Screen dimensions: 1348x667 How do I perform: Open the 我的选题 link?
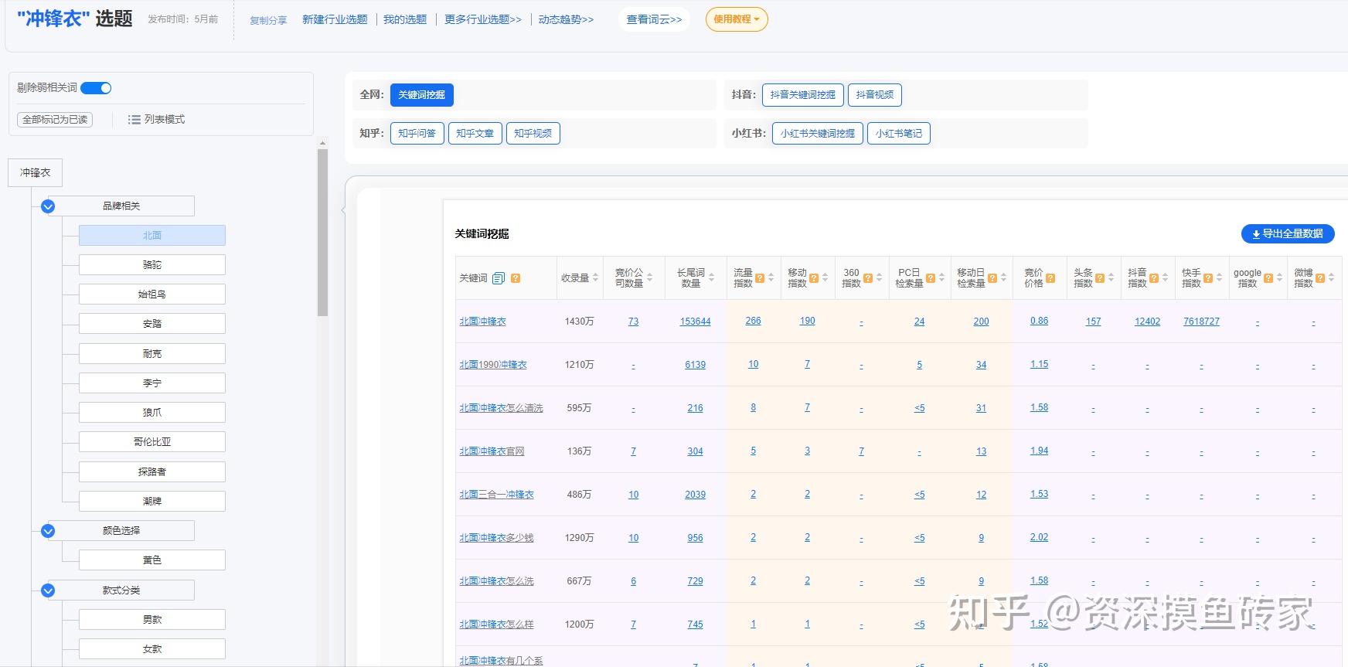pos(405,19)
